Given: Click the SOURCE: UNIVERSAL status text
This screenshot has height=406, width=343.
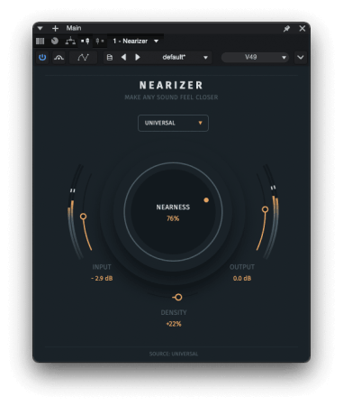Looking at the screenshot, I should click(x=174, y=354).
